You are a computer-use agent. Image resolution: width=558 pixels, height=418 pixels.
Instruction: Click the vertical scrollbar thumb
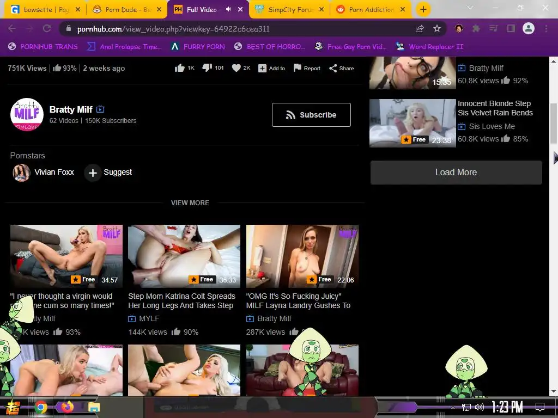tap(554, 124)
